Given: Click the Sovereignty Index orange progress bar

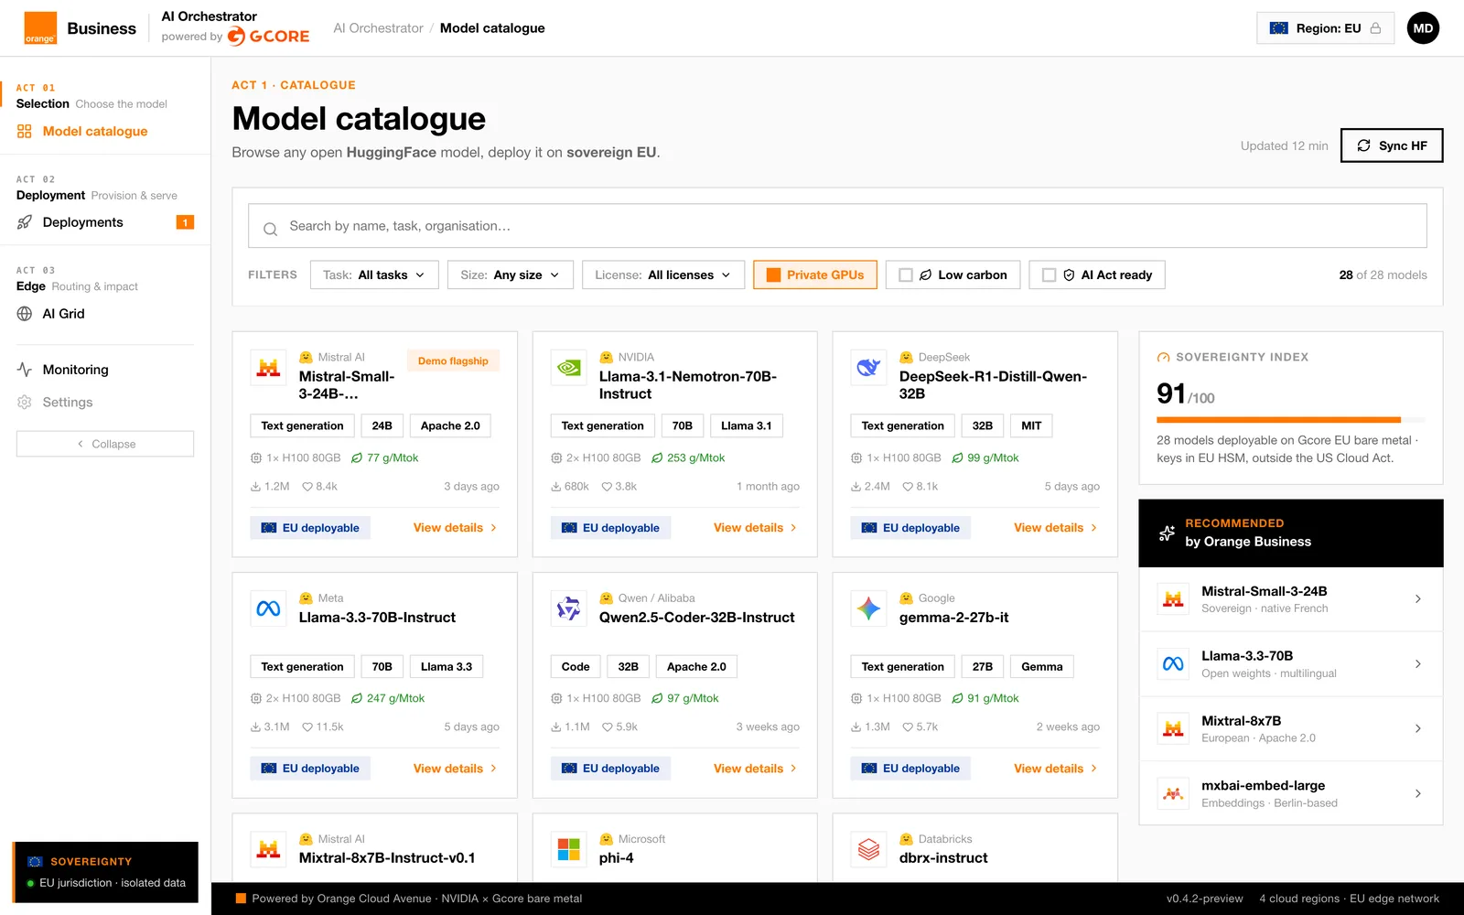Looking at the screenshot, I should point(1278,420).
